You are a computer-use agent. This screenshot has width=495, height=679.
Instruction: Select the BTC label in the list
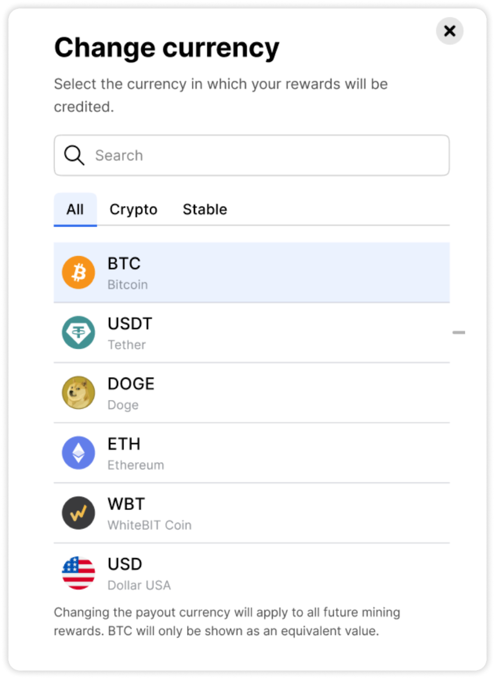(124, 264)
